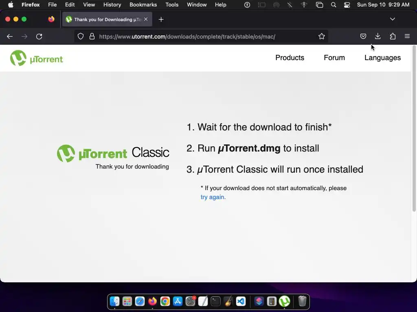Open Shortcuts from the Dock
The height and width of the screenshot is (312, 417).
click(x=259, y=301)
